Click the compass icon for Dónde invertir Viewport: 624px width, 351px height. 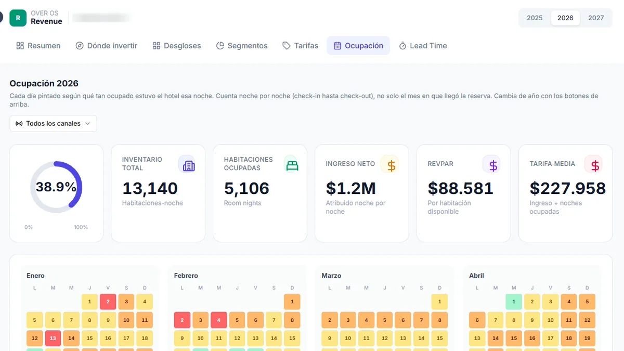click(80, 46)
